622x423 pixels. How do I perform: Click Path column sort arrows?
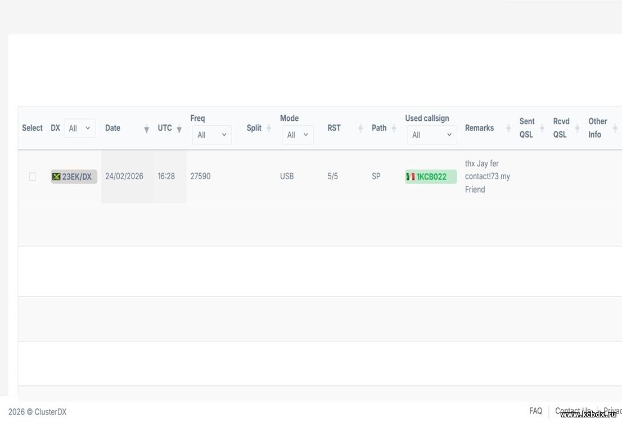(394, 129)
